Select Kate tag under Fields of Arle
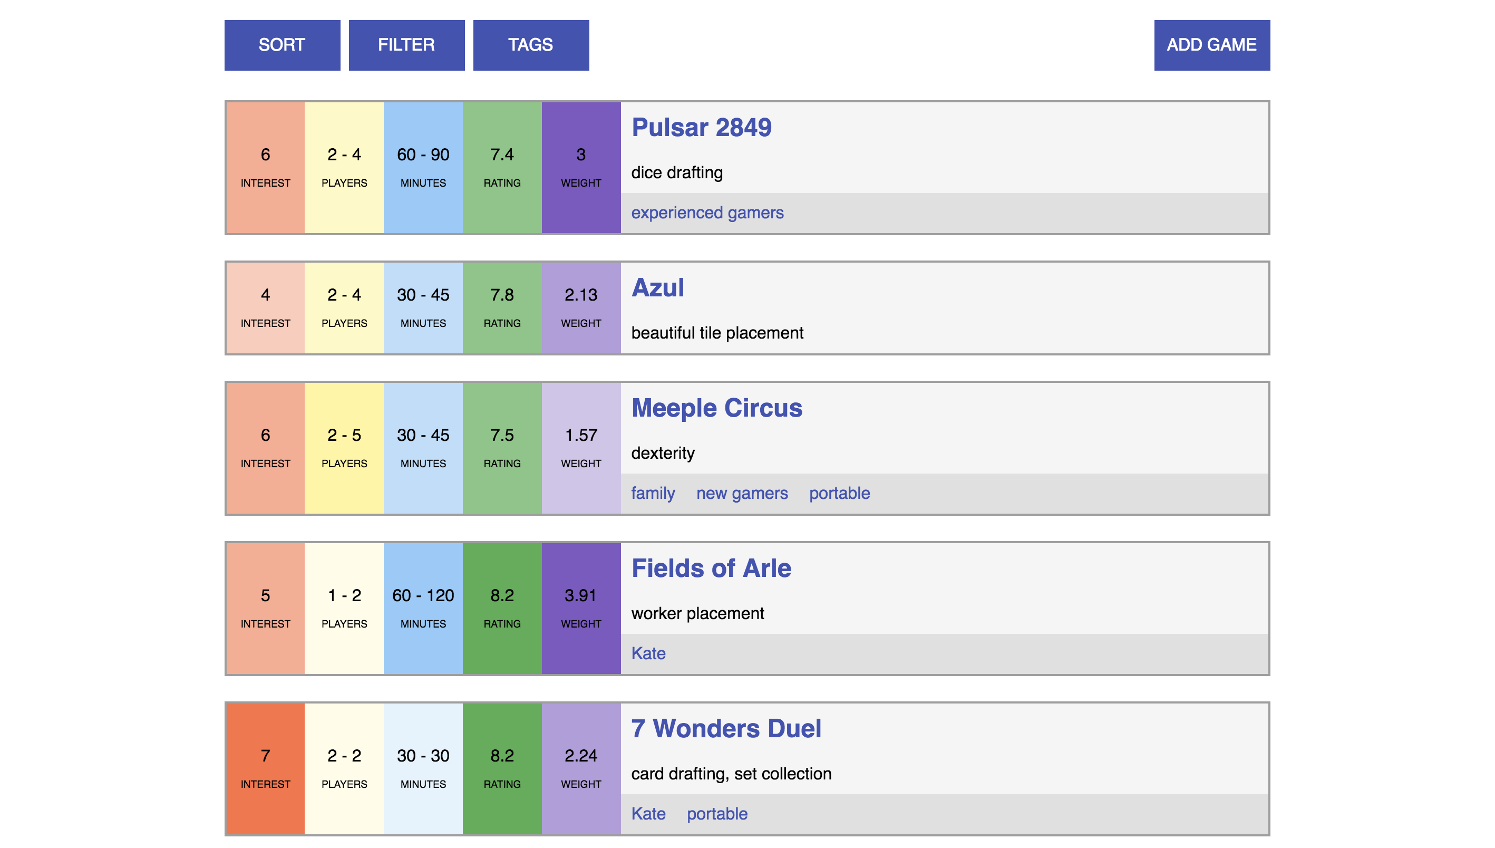 [648, 653]
